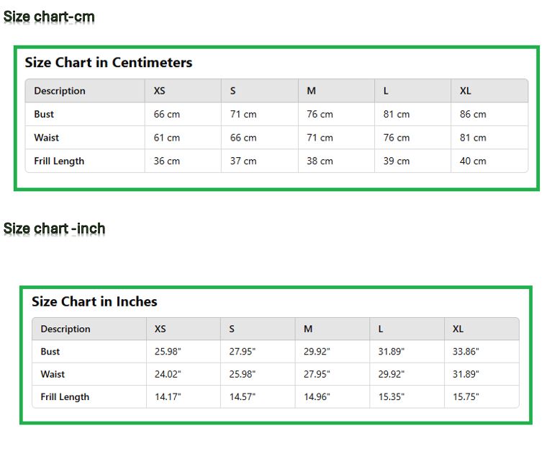Select the 38 cm Frill Length cell

tap(320, 161)
